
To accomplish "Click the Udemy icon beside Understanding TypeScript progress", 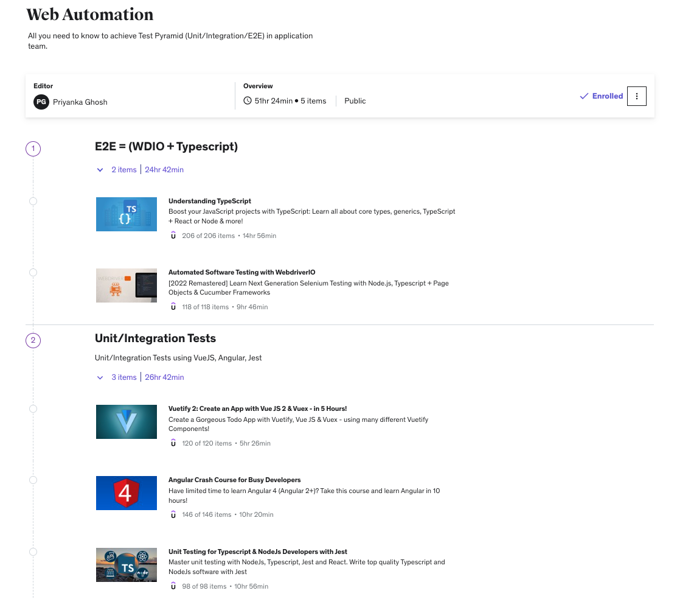I will tap(173, 236).
